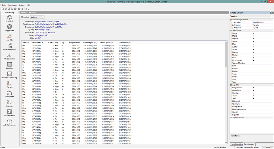This screenshot has width=274, height=149.
Task: Click the Darstellung panel header button
Action: pyautogui.click(x=10, y=13)
